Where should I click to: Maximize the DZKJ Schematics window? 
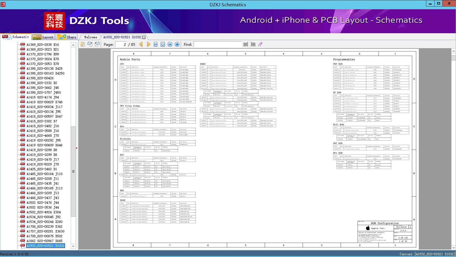pos(439,4)
